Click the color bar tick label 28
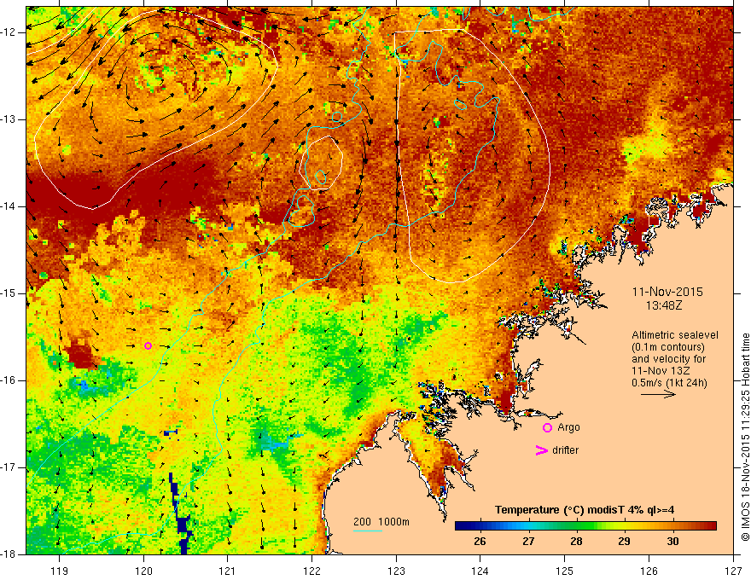 click(x=576, y=542)
